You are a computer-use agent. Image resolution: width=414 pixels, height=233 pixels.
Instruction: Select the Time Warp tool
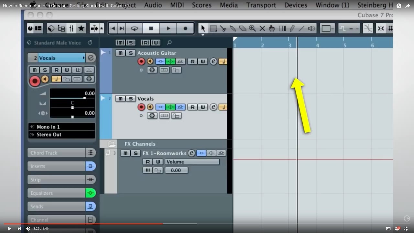point(282,28)
